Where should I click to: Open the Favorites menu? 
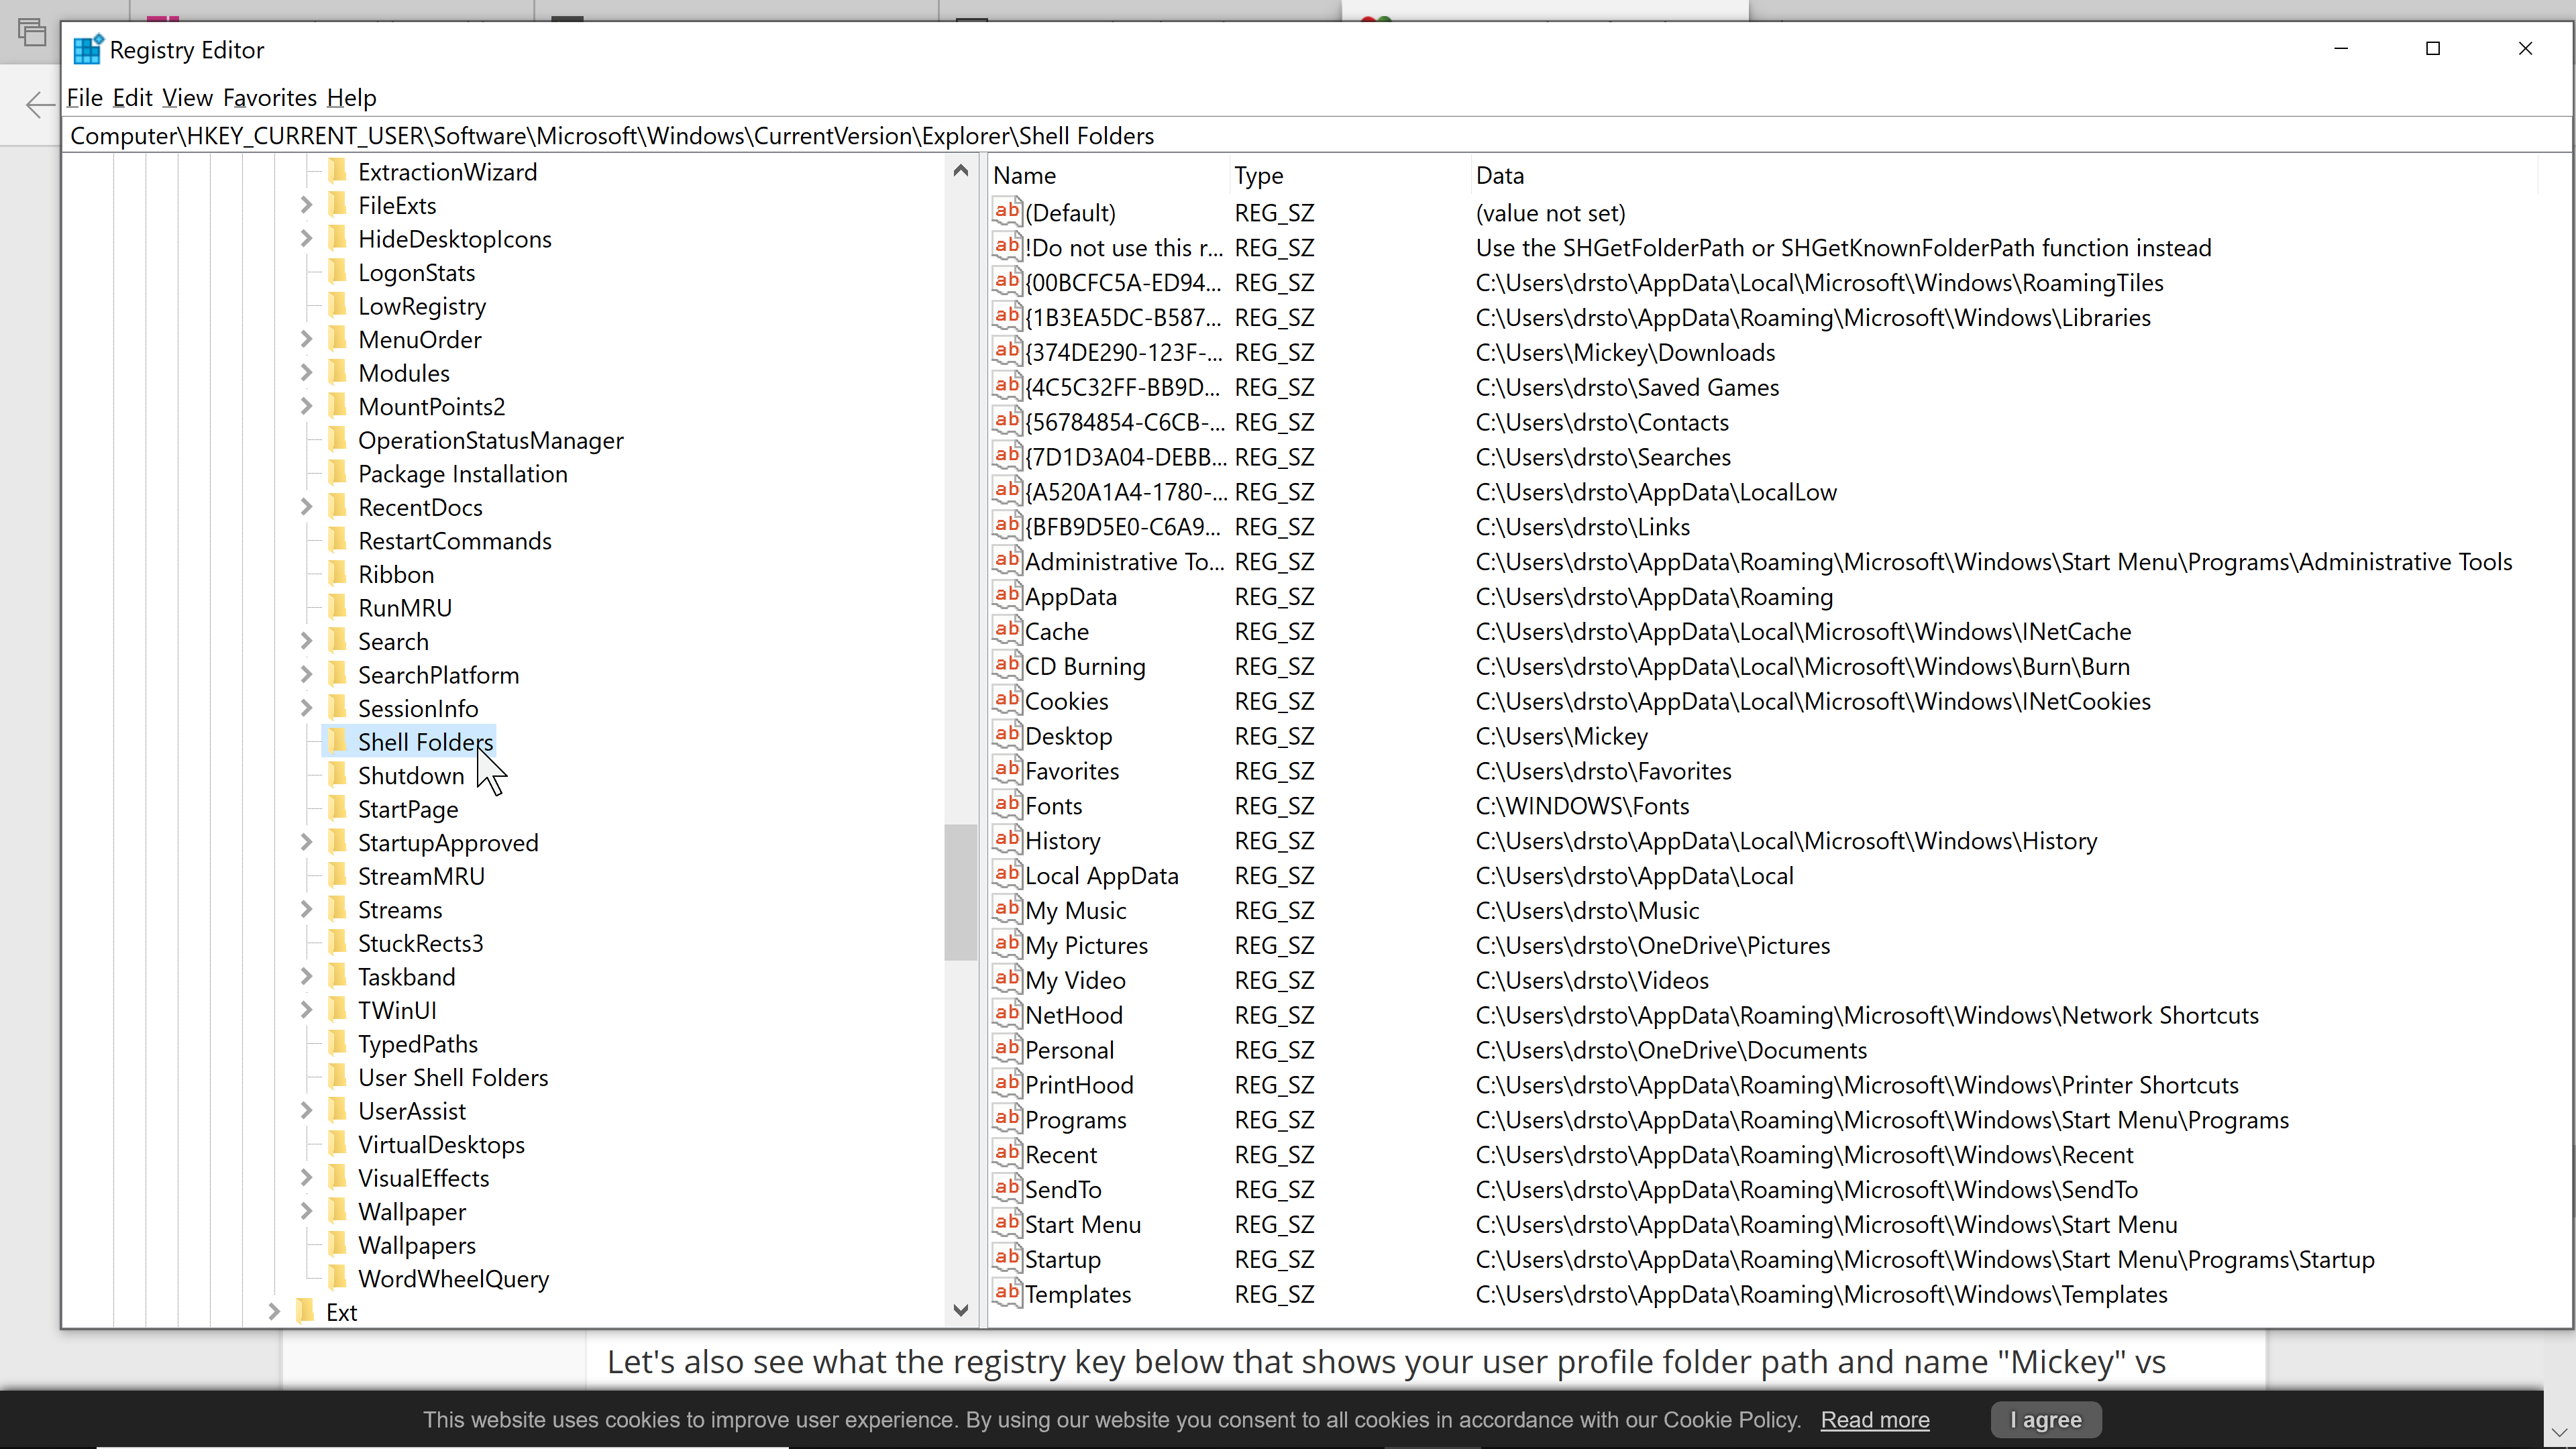point(270,97)
